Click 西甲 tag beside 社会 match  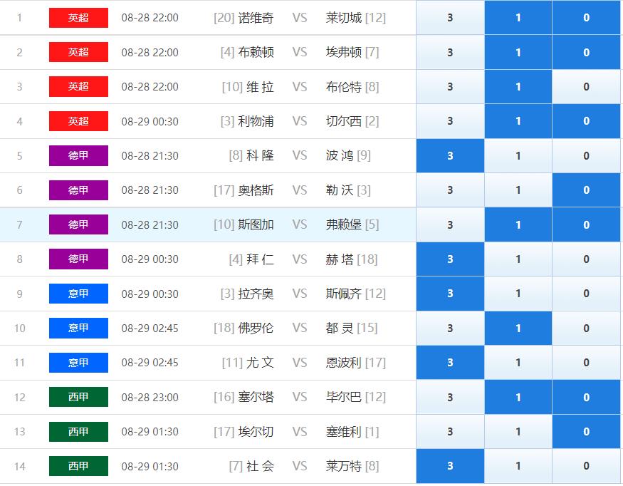[78, 466]
